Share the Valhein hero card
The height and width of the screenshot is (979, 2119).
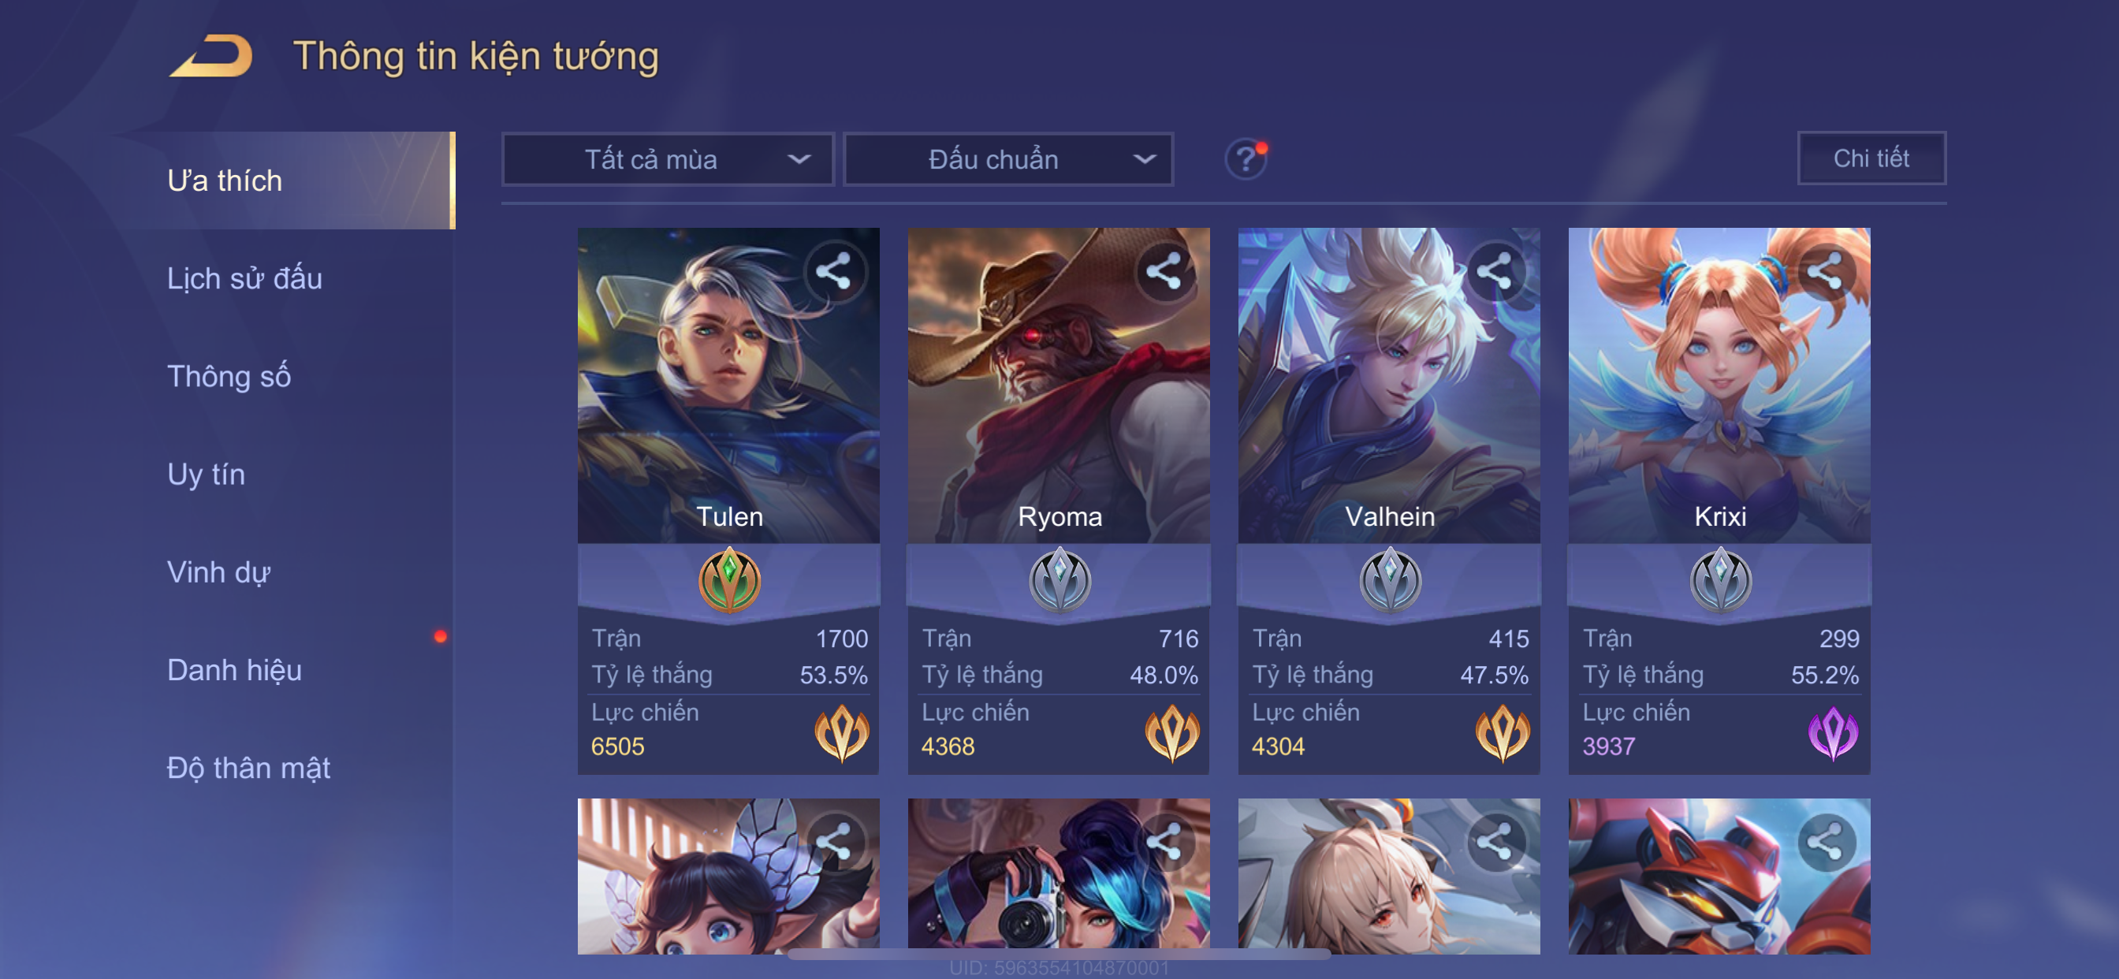pyautogui.click(x=1495, y=270)
